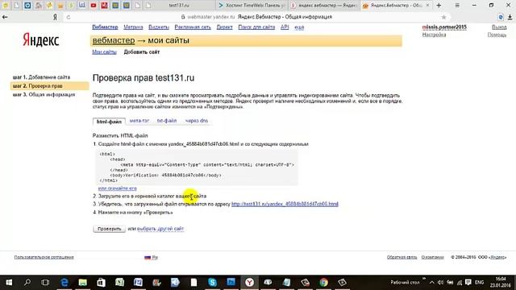Open the API link
Image resolution: width=516 pixels, height=290 pixels.
point(285,27)
